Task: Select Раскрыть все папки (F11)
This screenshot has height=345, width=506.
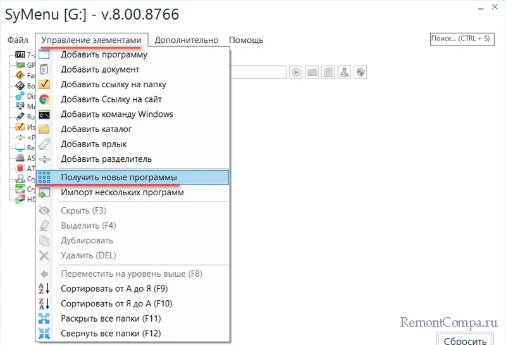Action: pos(111,318)
